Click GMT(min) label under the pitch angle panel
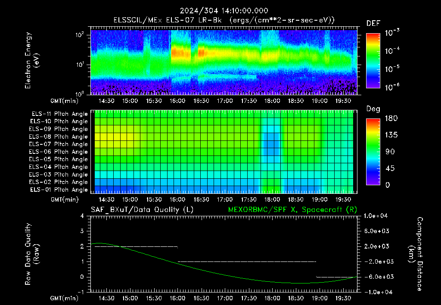 click(x=65, y=200)
